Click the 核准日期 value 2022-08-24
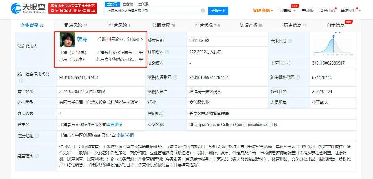 (322, 91)
